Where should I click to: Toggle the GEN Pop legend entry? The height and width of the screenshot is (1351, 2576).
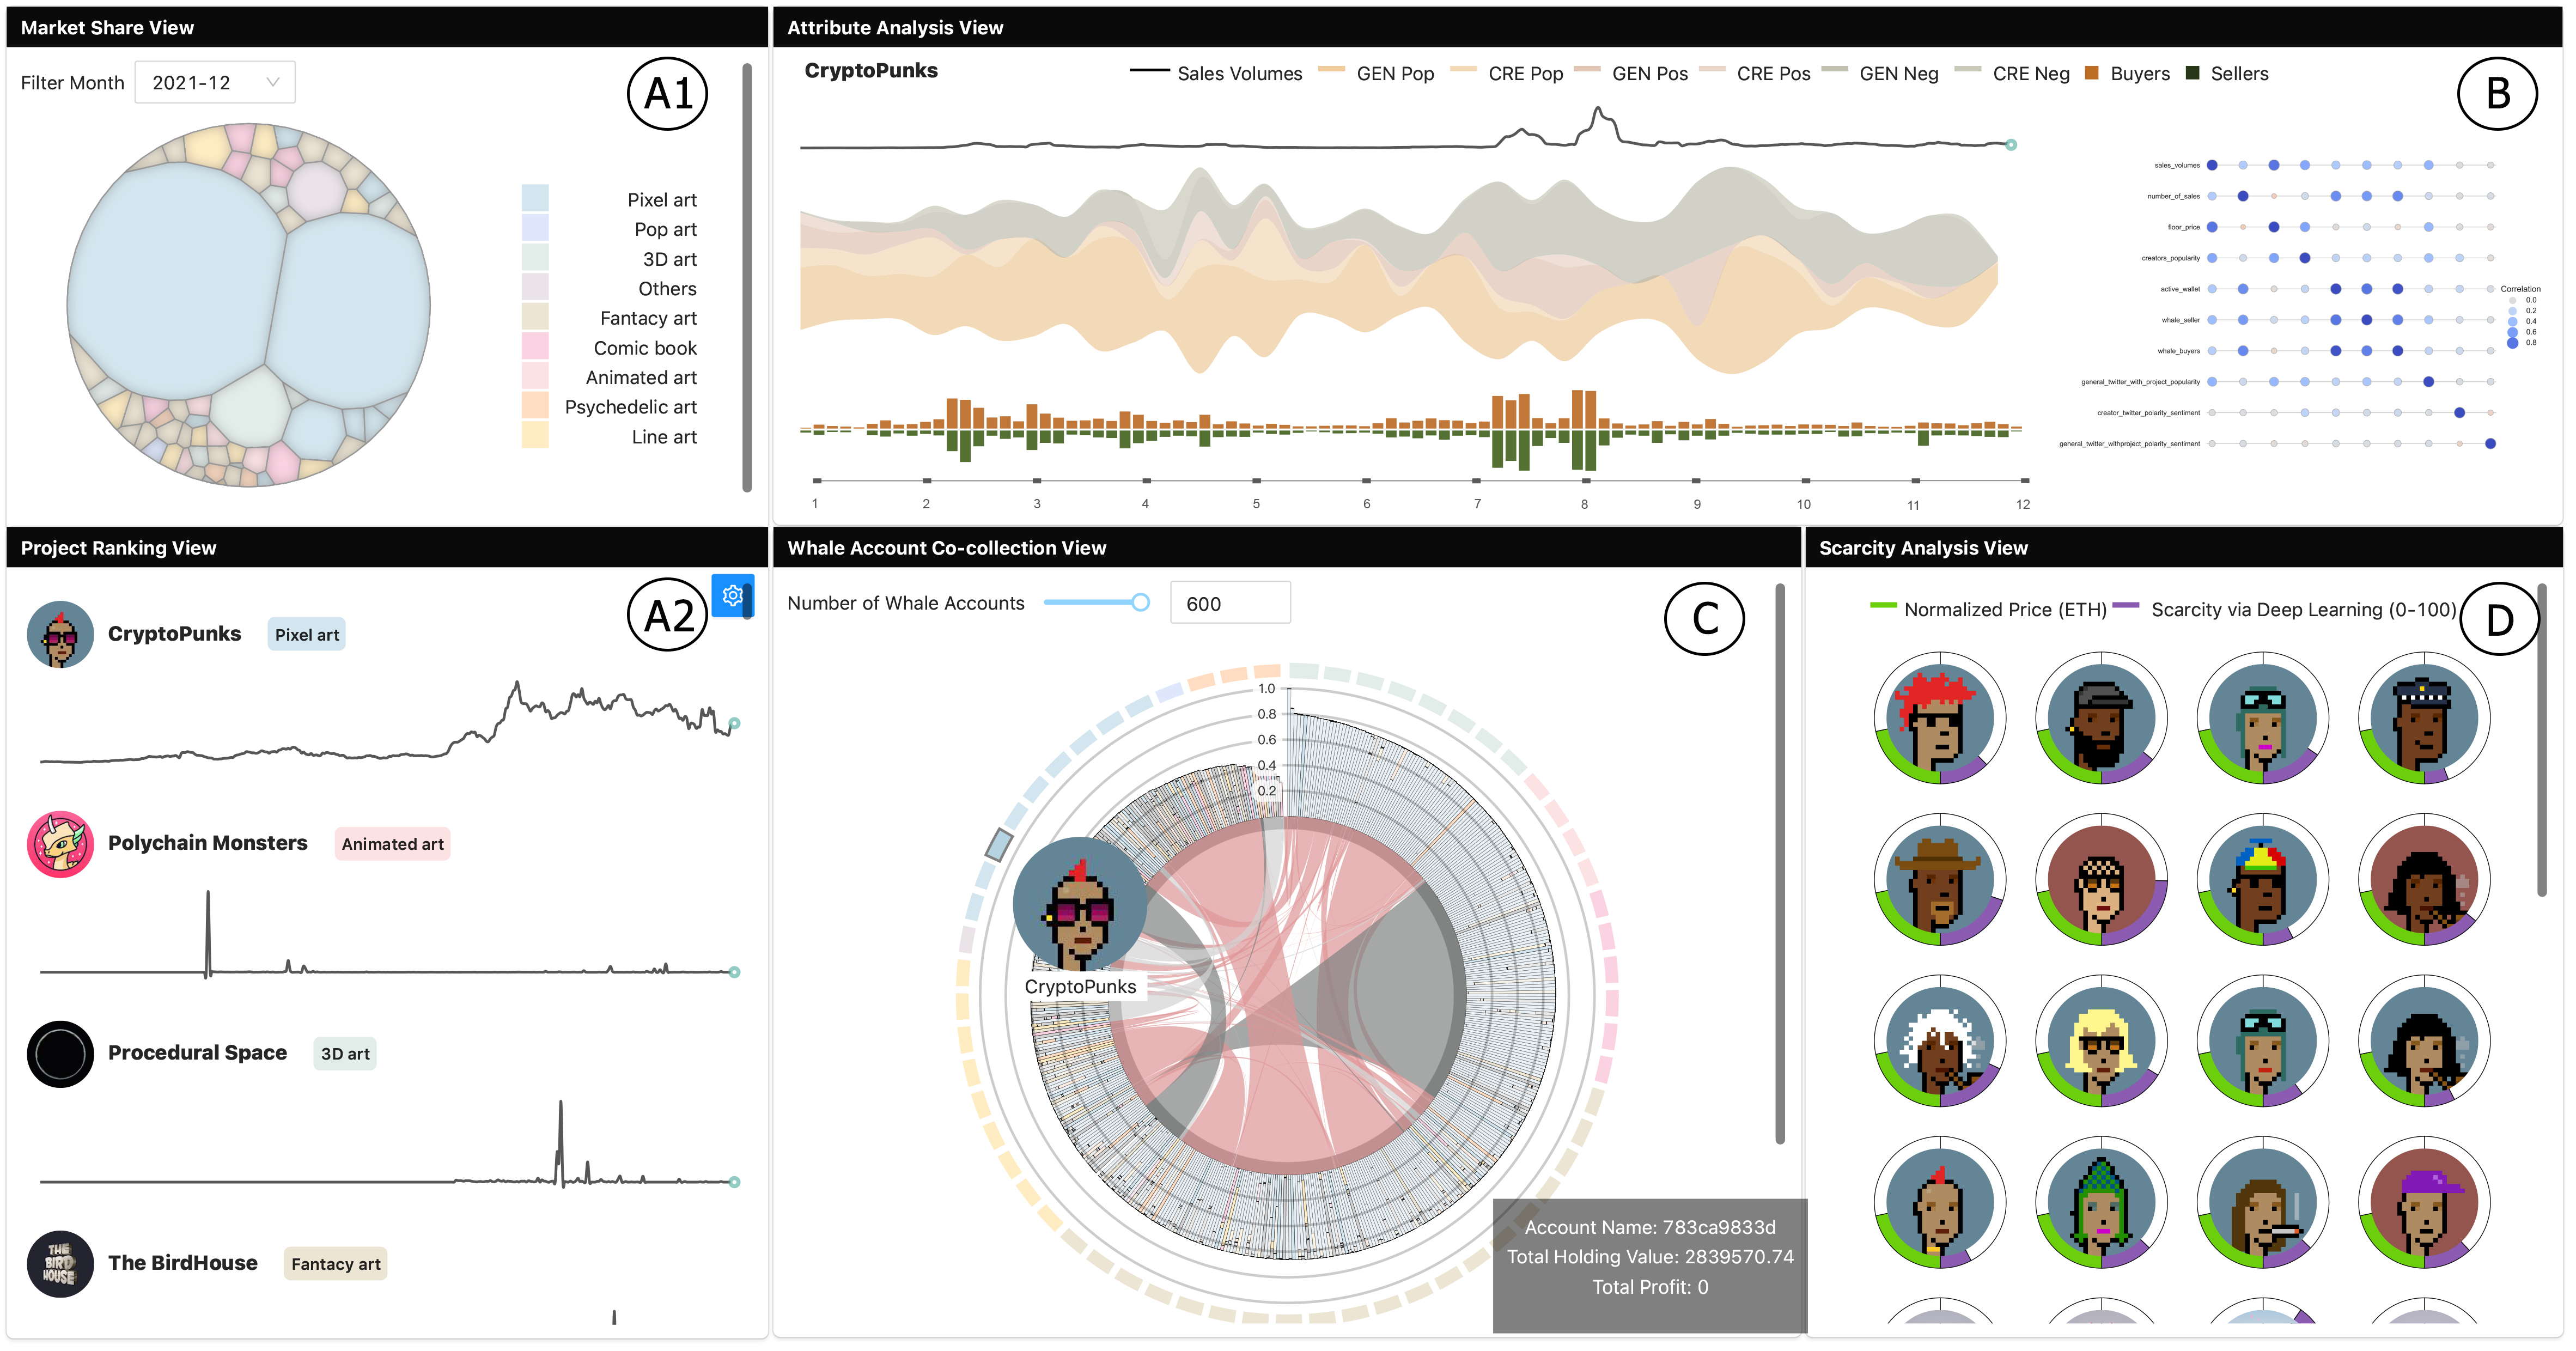coord(1376,73)
